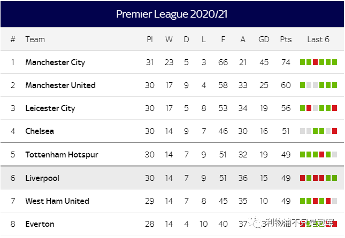The image size is (345, 238).
Task: Click Chelsea's Last 6 form squares
Action: pyautogui.click(x=318, y=131)
